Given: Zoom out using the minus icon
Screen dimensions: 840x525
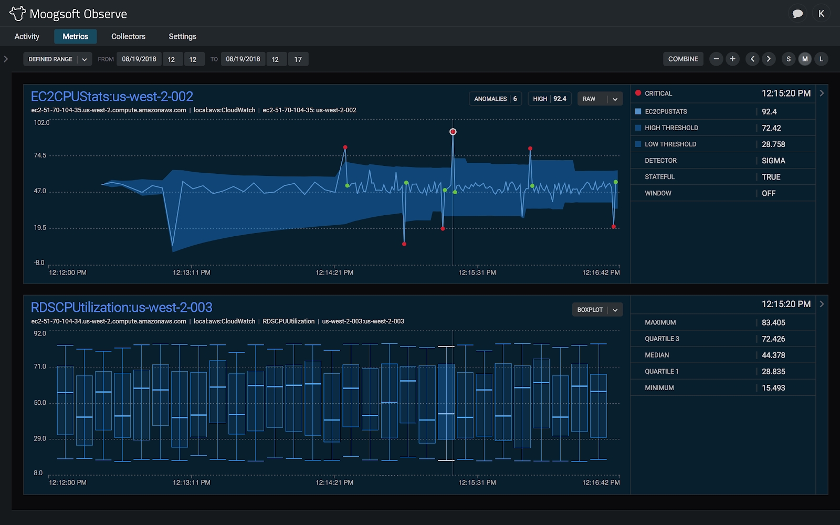Looking at the screenshot, I should click(716, 59).
